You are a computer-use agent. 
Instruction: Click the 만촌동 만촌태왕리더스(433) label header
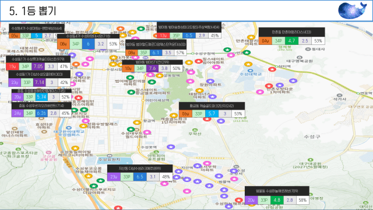[291, 32]
